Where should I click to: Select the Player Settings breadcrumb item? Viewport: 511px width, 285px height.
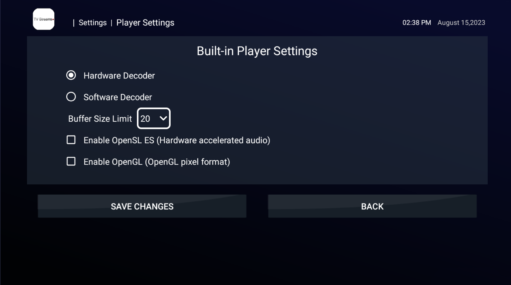tap(145, 23)
